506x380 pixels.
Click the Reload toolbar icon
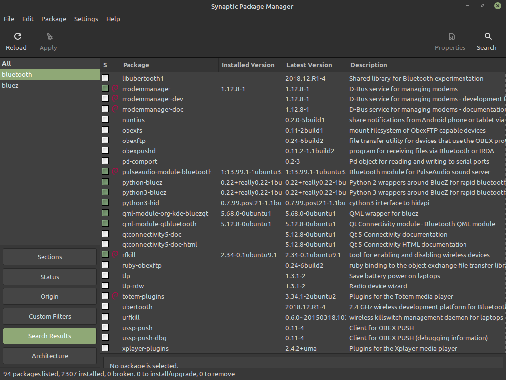tap(18, 37)
